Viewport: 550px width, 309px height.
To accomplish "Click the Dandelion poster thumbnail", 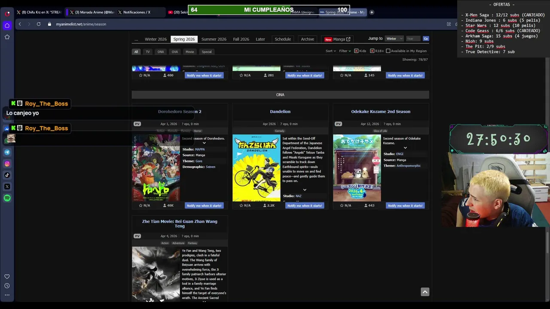I will point(257,168).
